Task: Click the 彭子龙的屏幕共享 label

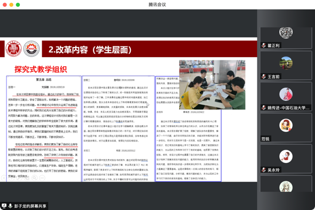Action: (30, 206)
